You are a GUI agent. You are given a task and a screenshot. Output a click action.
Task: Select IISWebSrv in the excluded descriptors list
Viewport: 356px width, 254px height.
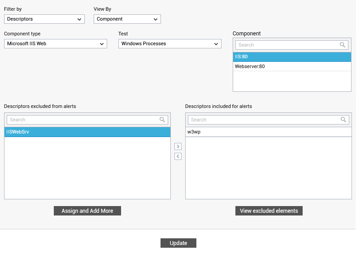point(87,132)
